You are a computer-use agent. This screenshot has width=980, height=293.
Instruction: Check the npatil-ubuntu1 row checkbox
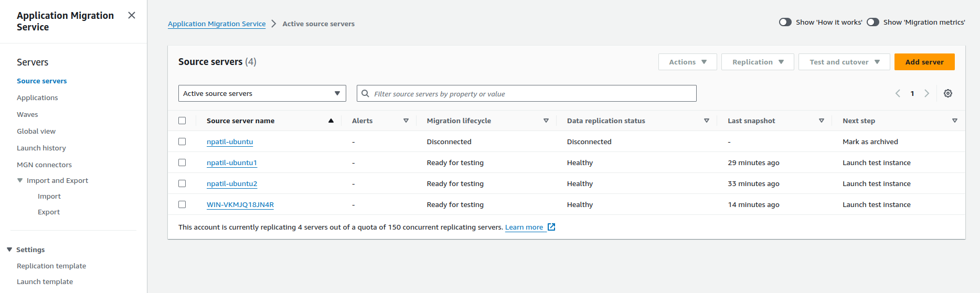point(182,162)
